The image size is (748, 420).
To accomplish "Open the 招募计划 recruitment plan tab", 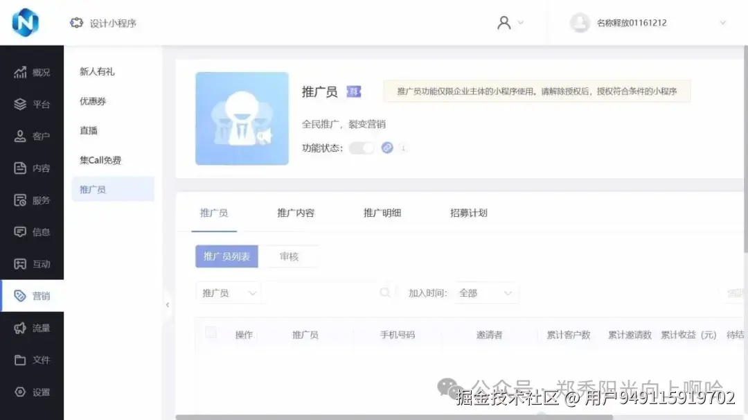I will tap(467, 213).
